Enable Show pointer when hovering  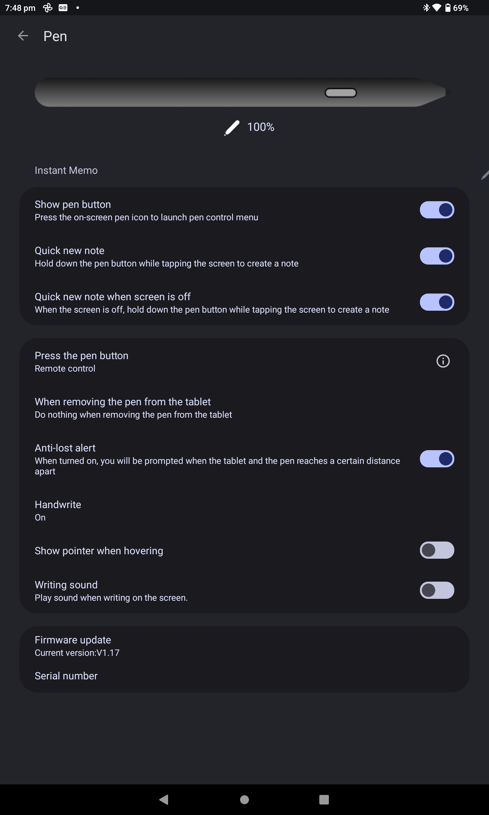(x=437, y=550)
